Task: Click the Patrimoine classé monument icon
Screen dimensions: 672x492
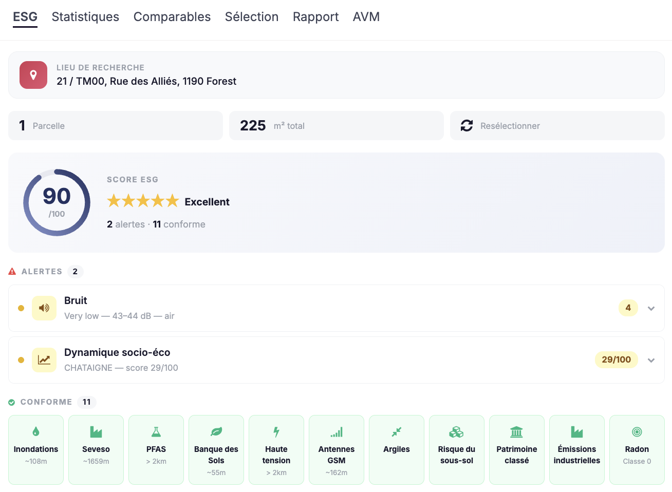Action: [517, 431]
